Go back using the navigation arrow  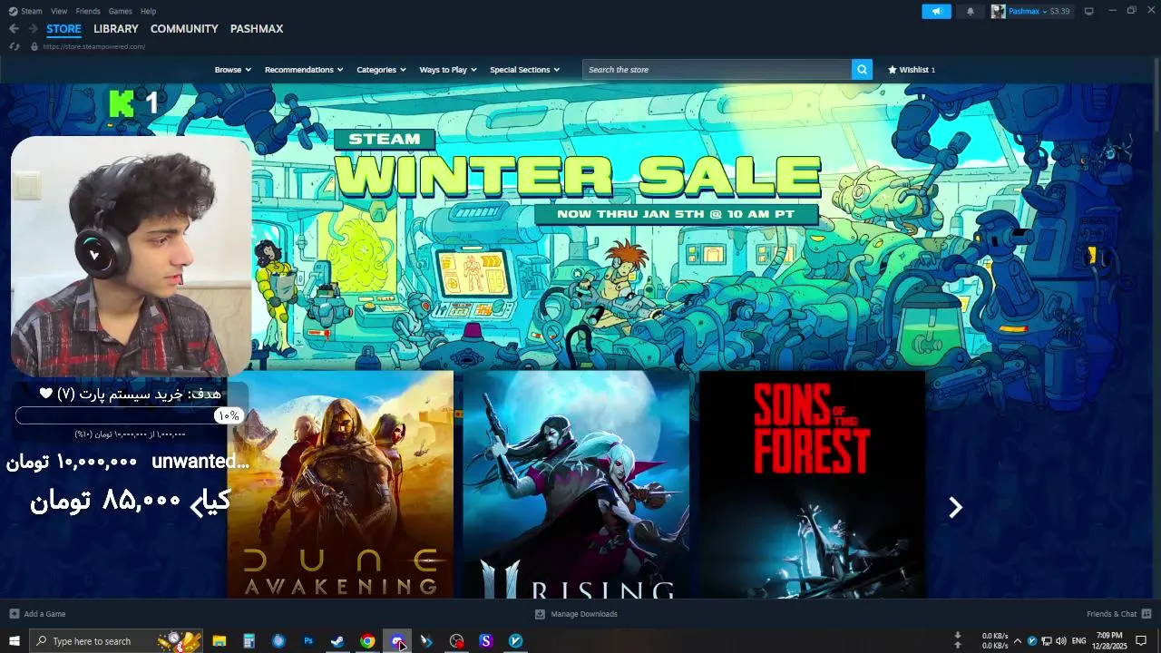14,29
